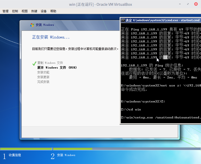Open the 设备 menu

coord(43,11)
